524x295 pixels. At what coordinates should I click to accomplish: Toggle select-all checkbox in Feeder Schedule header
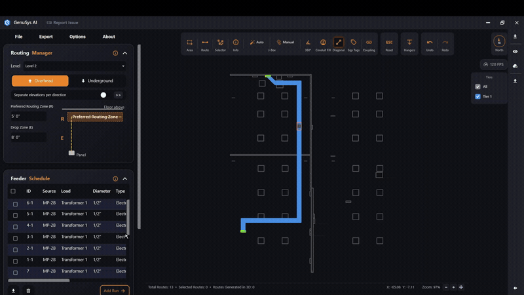[13, 191]
